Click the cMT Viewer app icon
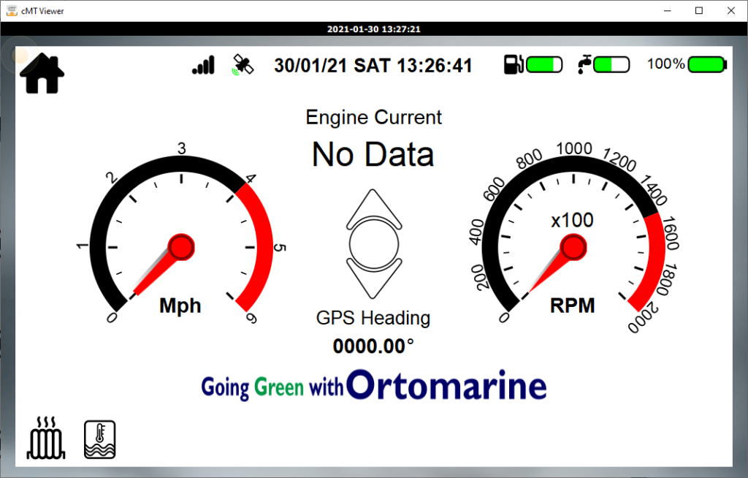Screen dimensions: 748x478 point(12,10)
